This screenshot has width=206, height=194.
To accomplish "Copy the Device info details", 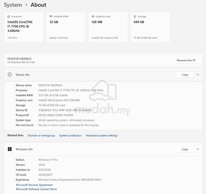I will (185, 75).
